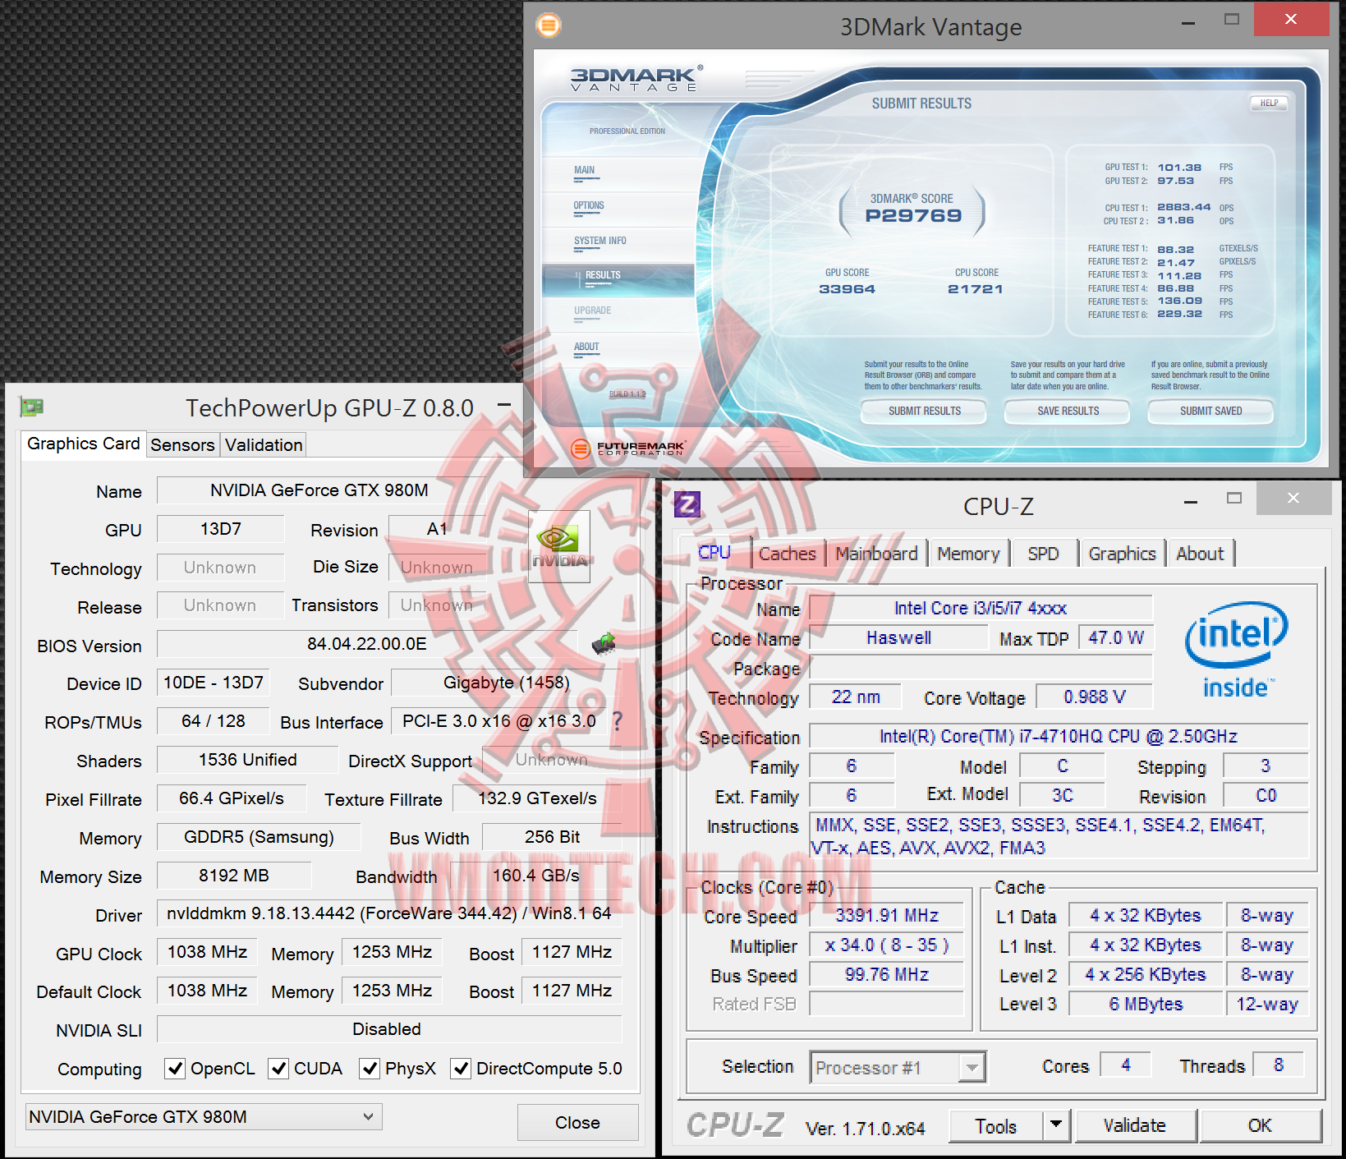
Task: Toggle the DirectCompute 5.0 checkbox
Action: 461,1069
